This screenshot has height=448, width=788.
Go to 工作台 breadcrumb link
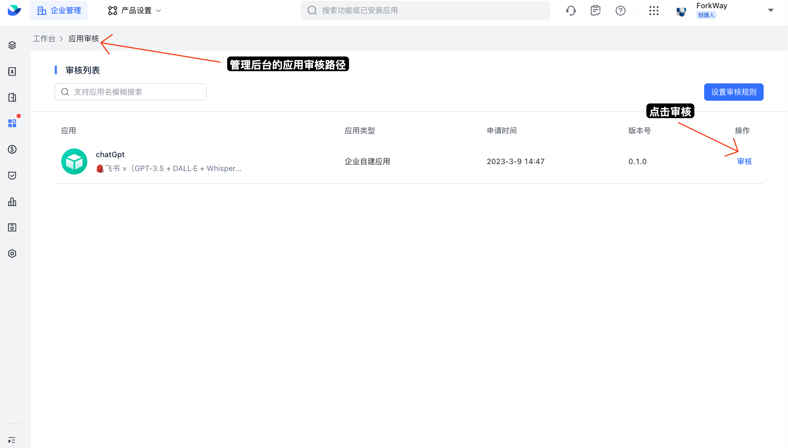point(44,39)
